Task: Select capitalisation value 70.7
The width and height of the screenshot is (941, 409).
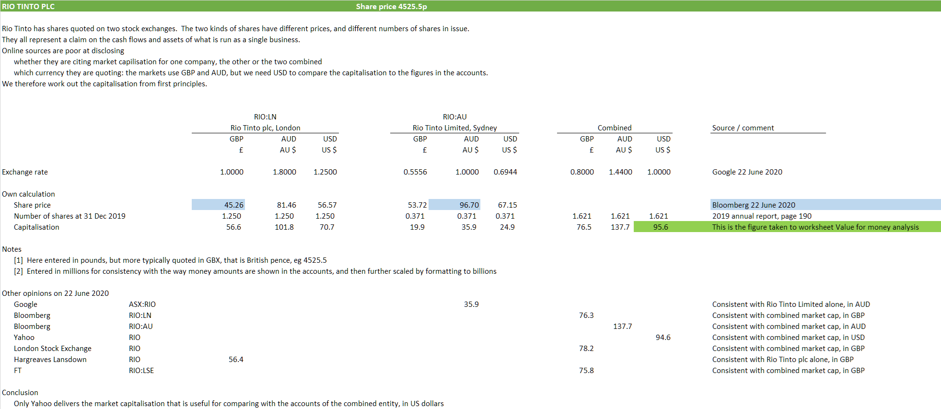Action: (x=327, y=227)
